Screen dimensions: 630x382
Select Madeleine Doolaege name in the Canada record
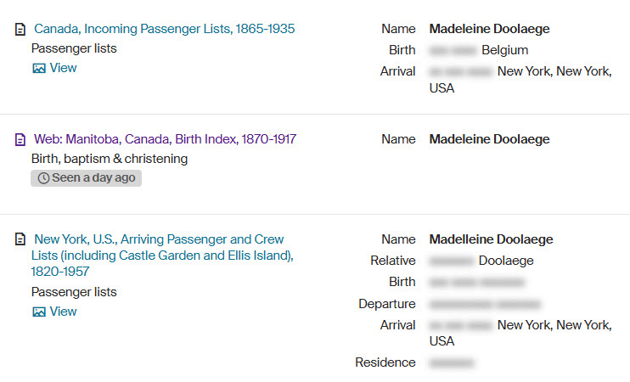click(489, 29)
